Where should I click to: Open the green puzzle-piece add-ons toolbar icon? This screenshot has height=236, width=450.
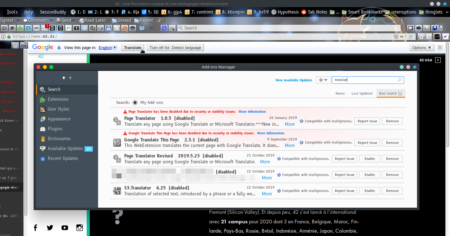point(20,28)
